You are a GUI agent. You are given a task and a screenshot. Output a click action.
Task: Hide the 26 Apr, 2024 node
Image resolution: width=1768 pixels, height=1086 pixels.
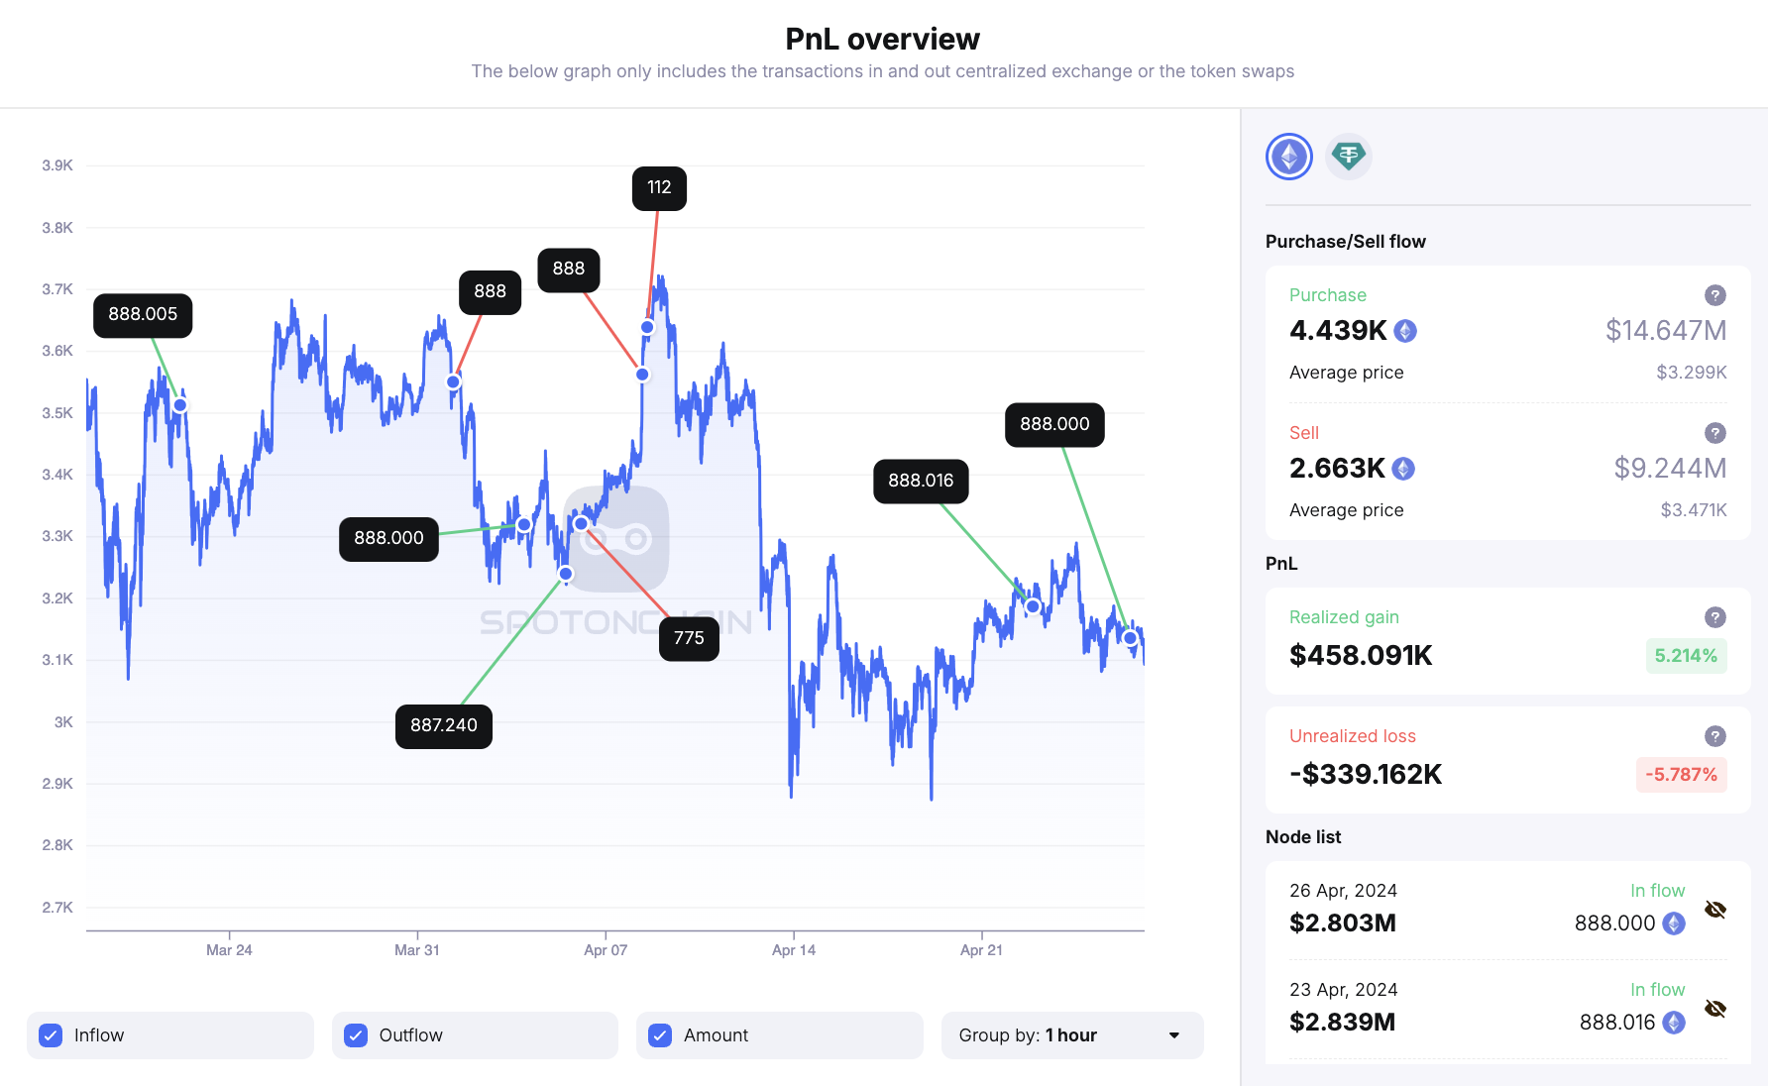point(1714,910)
